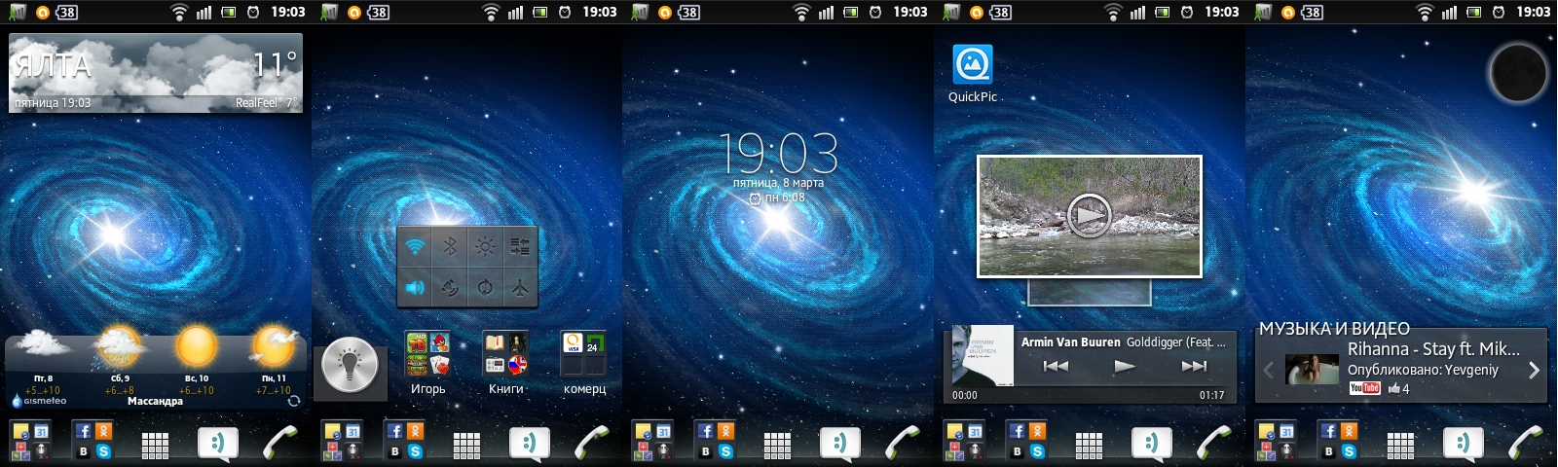Open the QuickPic app
The width and height of the screenshot is (1558, 467).
[x=972, y=65]
